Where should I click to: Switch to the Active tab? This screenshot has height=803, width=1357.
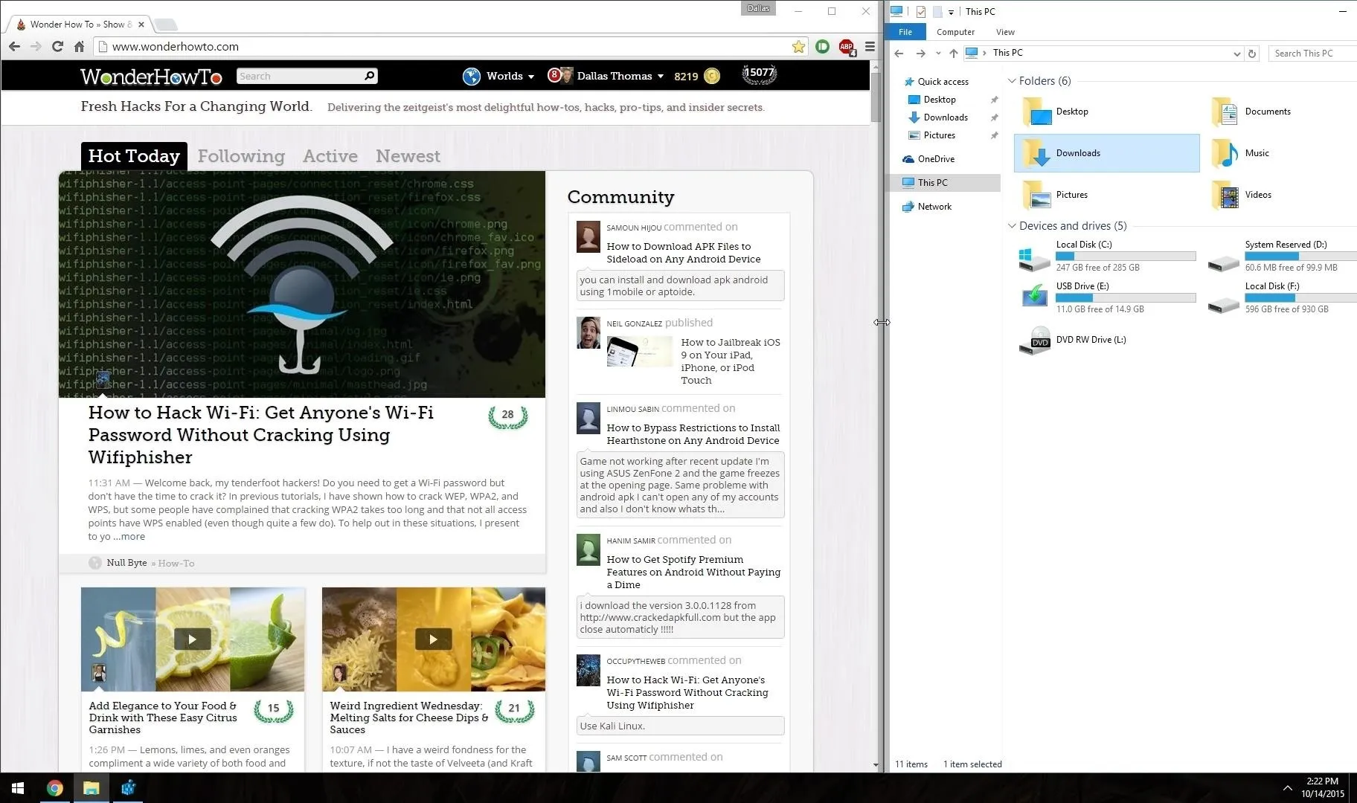click(x=330, y=156)
